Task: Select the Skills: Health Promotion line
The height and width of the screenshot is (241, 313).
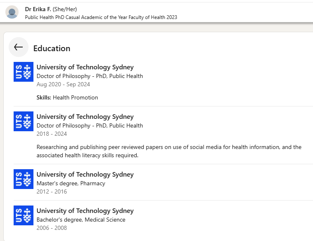Action: point(67,97)
